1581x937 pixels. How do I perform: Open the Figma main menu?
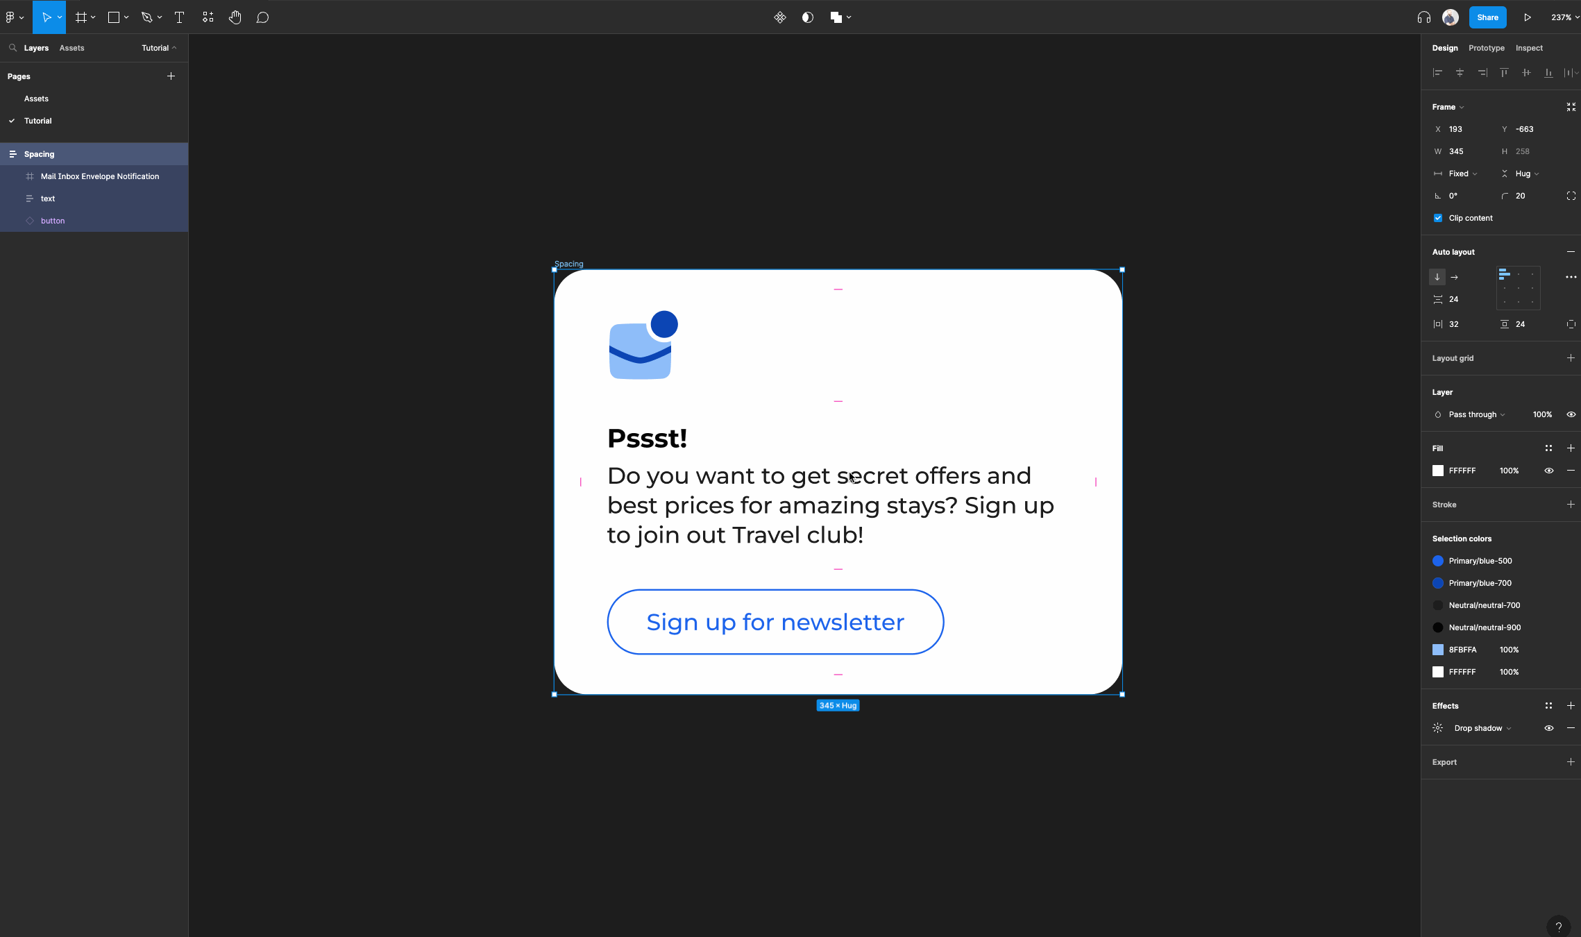[14, 17]
